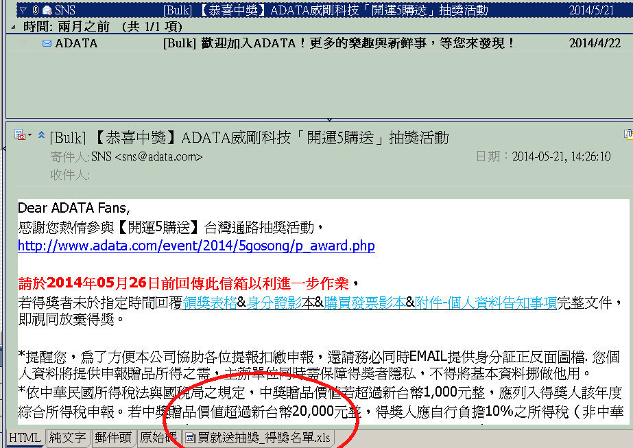Click the subject title in the preview header

point(249,138)
